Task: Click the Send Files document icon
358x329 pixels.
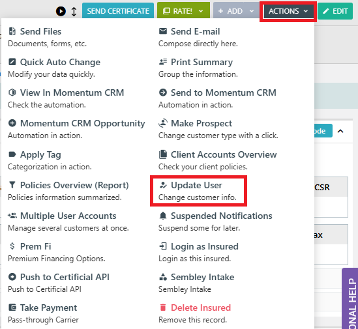Action: [x=12, y=31]
